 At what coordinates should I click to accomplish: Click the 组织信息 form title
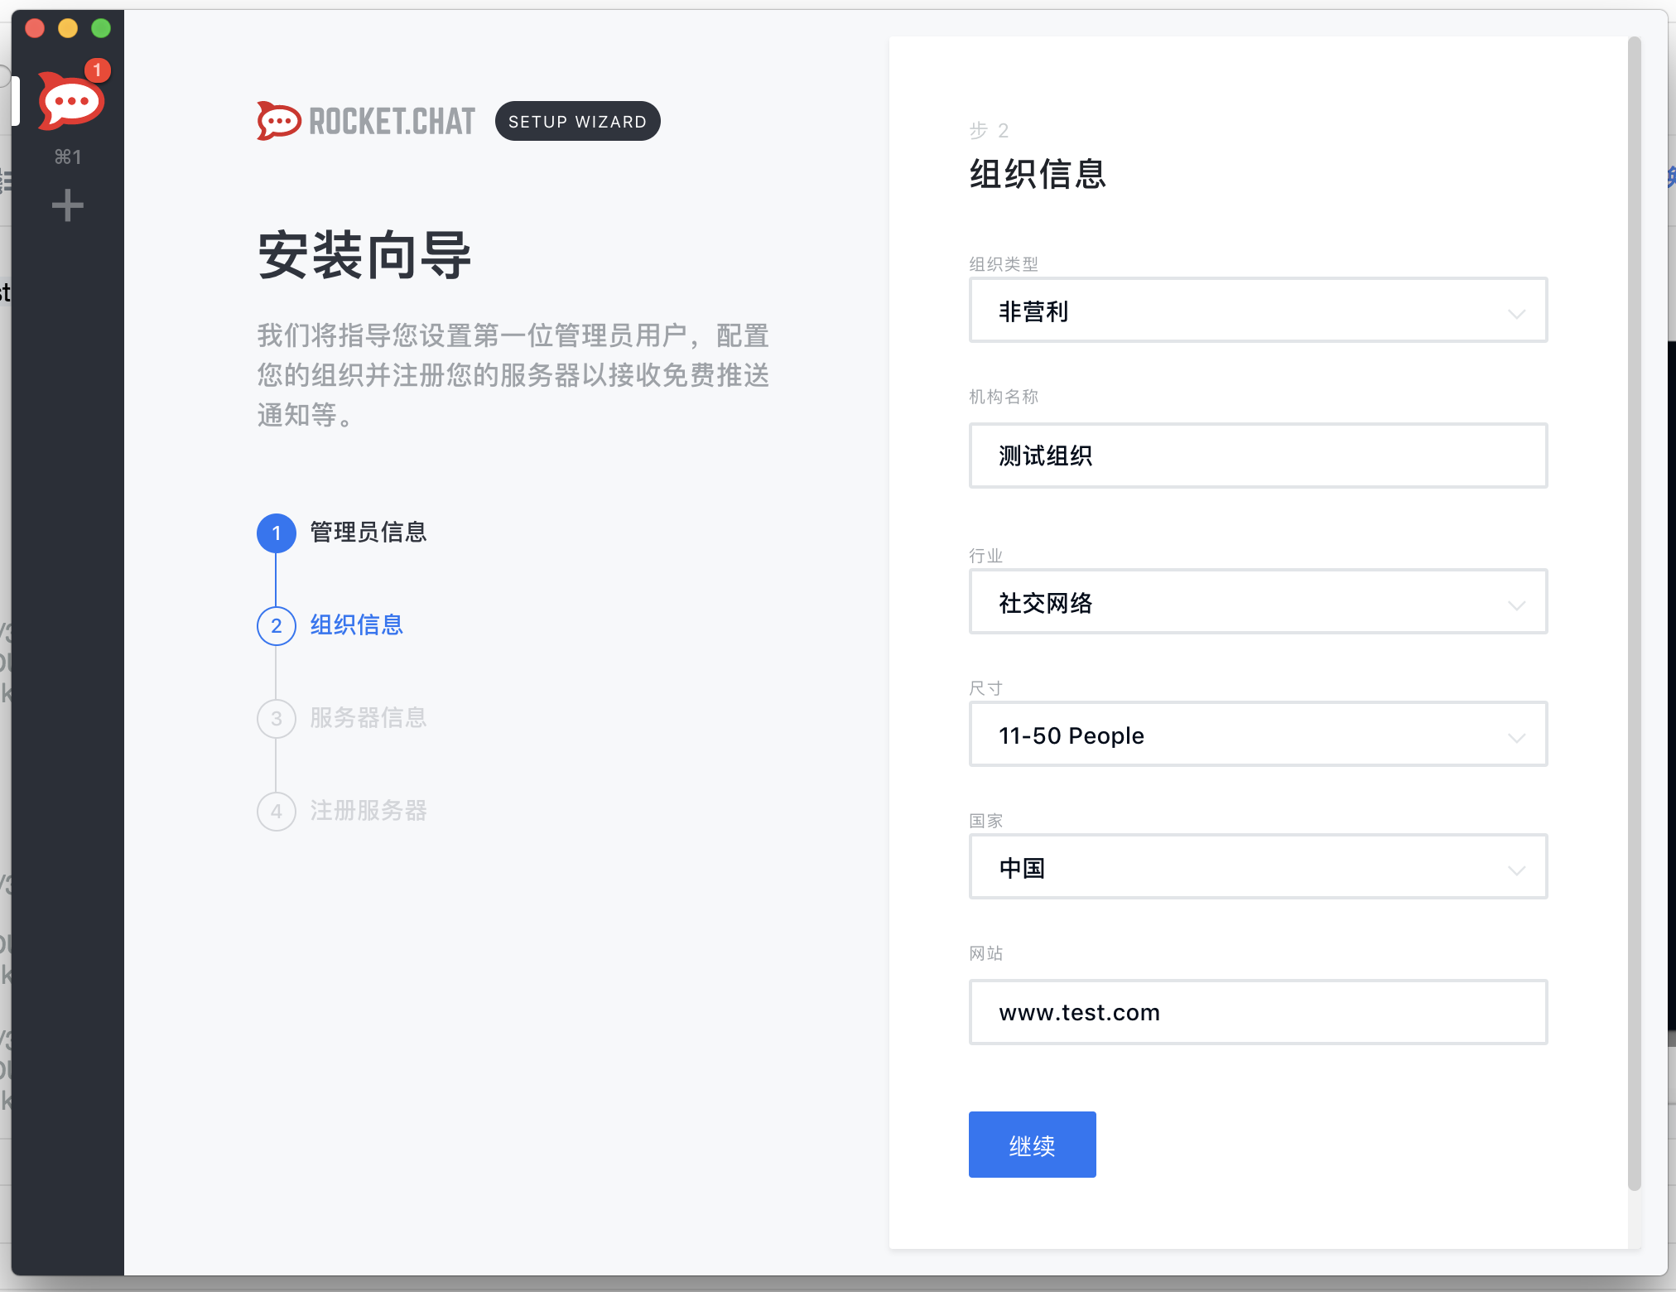click(1038, 174)
